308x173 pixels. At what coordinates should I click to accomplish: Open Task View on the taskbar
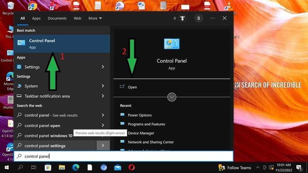coord(34,167)
